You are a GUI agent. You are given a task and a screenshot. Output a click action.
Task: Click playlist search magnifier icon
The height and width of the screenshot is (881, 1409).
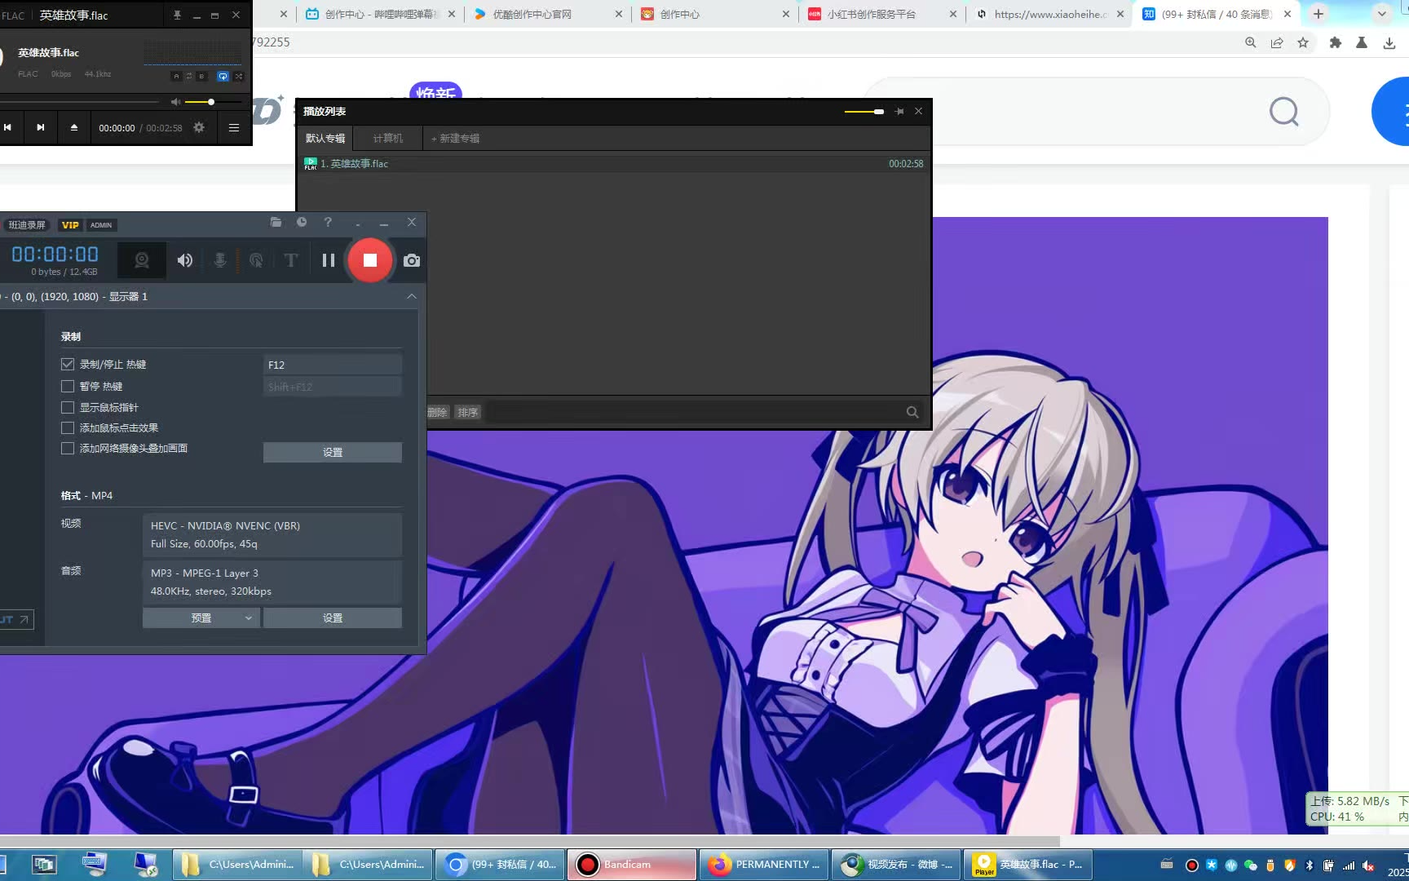pos(912,412)
